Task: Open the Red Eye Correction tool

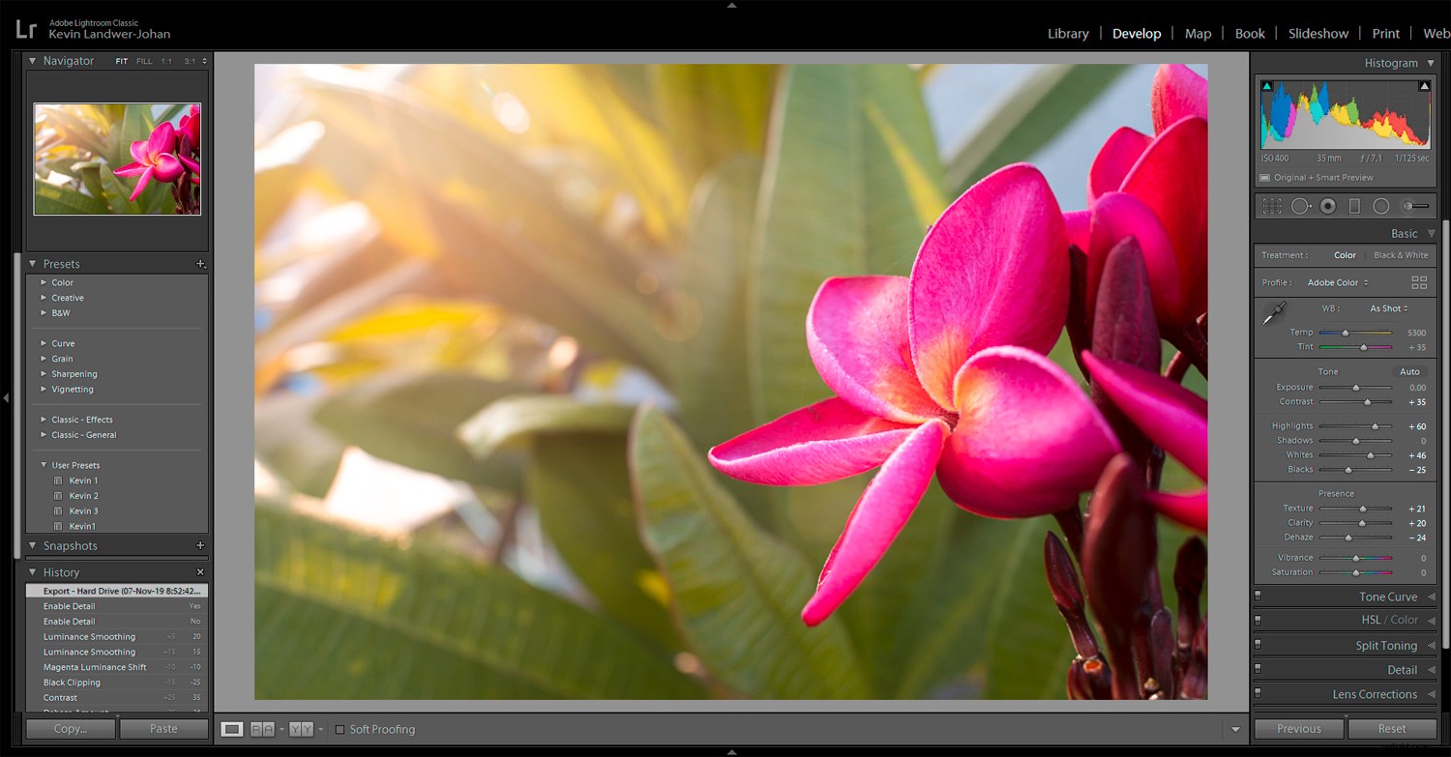Action: [1327, 205]
